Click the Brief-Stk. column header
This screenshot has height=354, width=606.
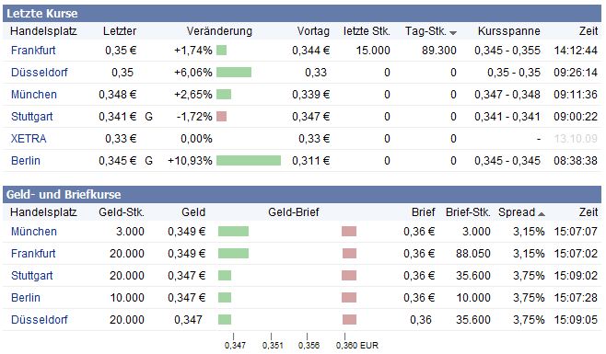coord(468,211)
